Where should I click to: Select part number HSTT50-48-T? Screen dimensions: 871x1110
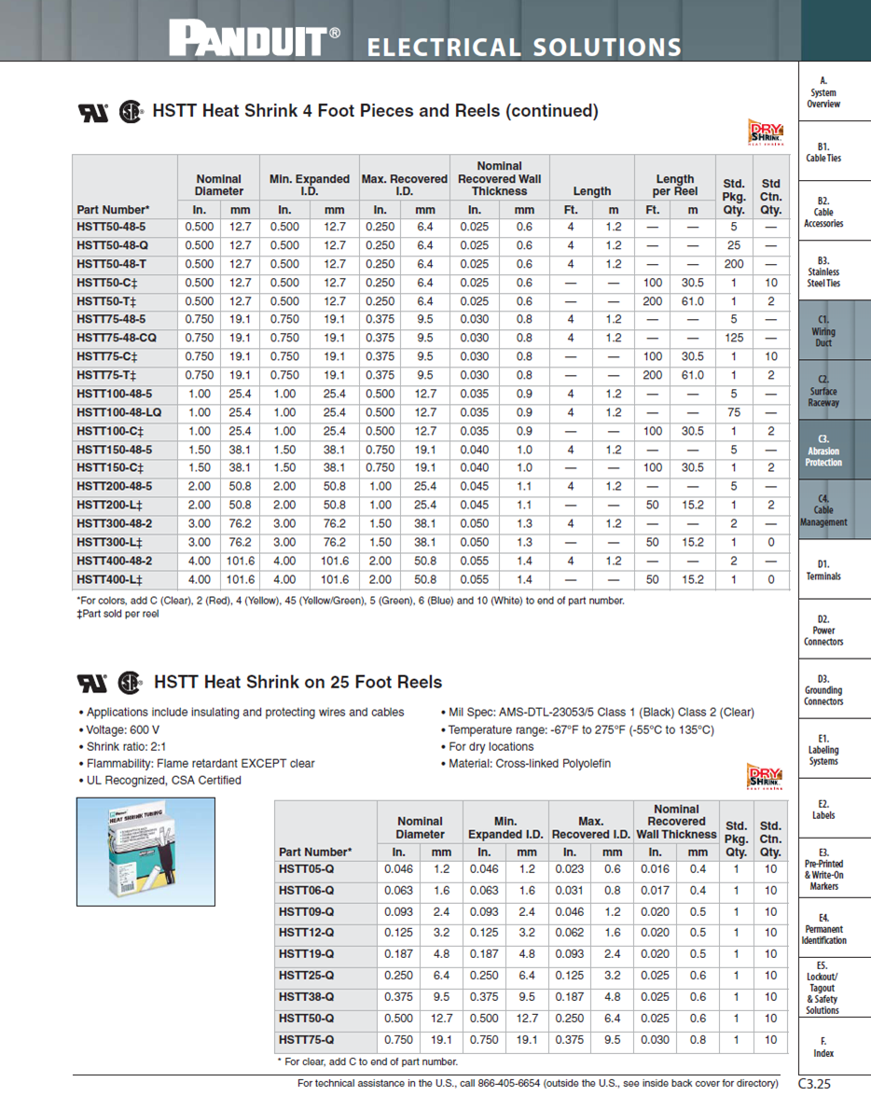[x=111, y=264]
